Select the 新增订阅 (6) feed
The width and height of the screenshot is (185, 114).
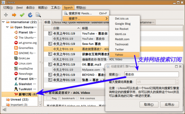pos(20,94)
